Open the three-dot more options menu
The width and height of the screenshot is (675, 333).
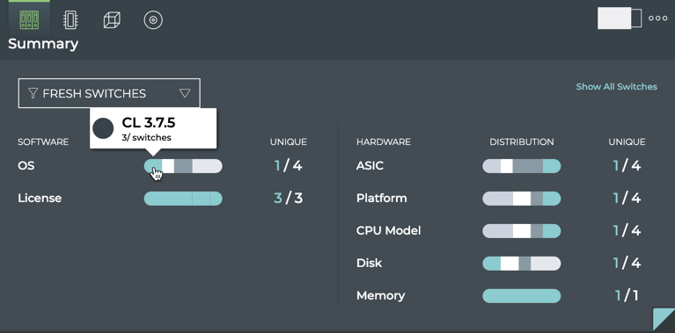tap(657, 18)
